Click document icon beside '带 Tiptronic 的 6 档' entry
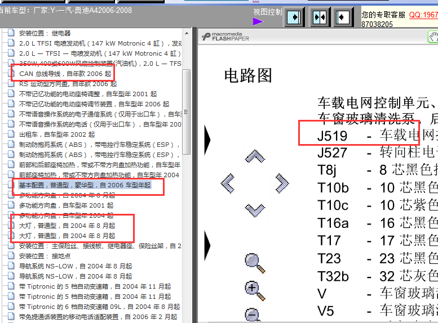This screenshot has width=438, height=323. coord(11,306)
